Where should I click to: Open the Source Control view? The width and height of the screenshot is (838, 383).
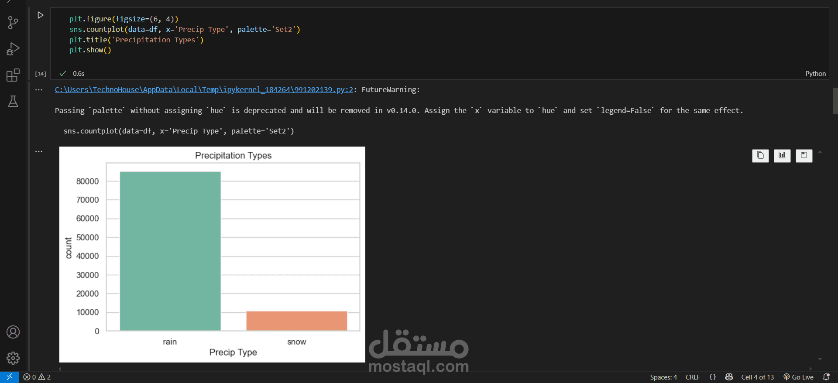point(13,23)
